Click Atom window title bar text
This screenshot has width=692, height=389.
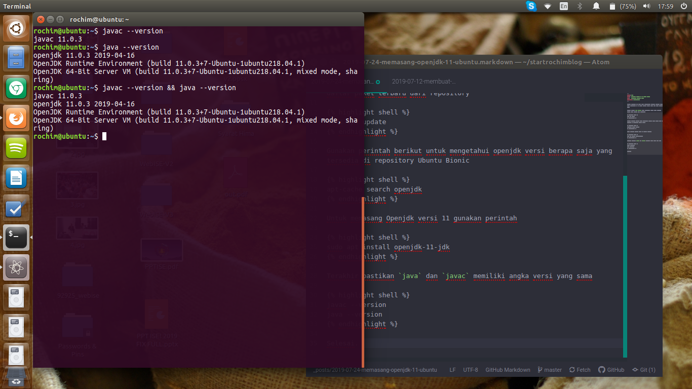click(486, 62)
